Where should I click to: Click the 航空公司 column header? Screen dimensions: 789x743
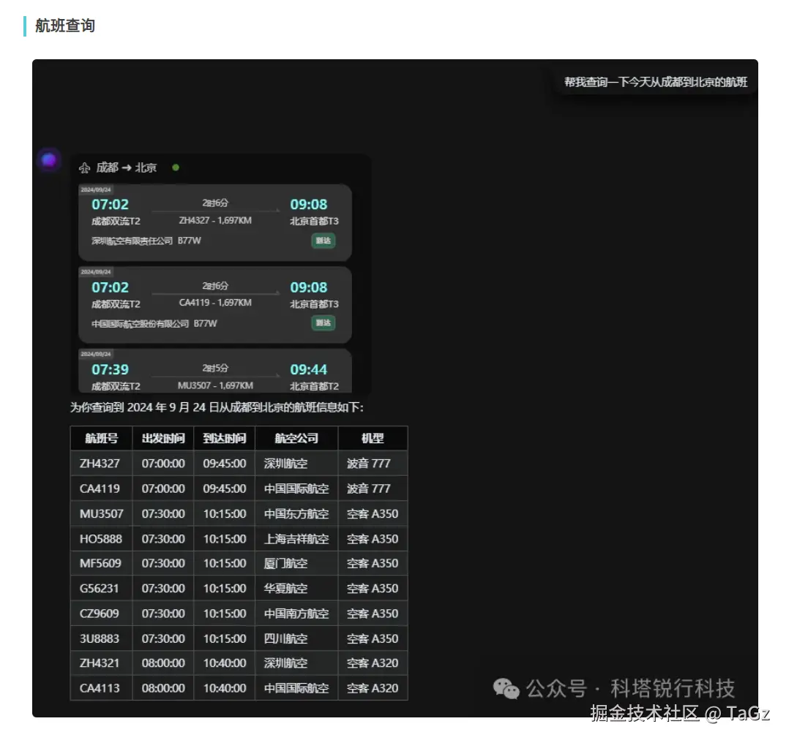tap(296, 438)
